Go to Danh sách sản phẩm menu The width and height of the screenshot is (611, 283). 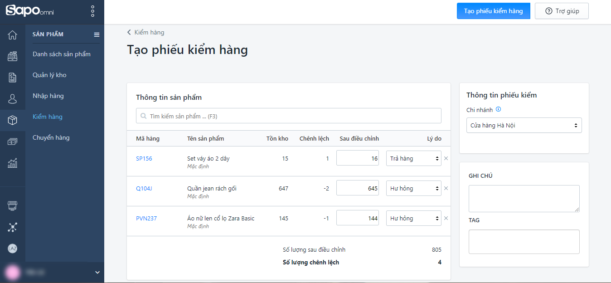click(62, 54)
